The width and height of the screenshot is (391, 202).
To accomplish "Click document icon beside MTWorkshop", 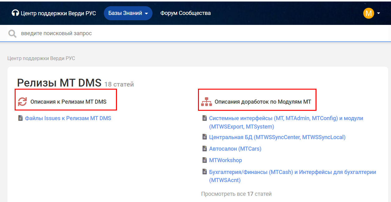I will (x=205, y=160).
